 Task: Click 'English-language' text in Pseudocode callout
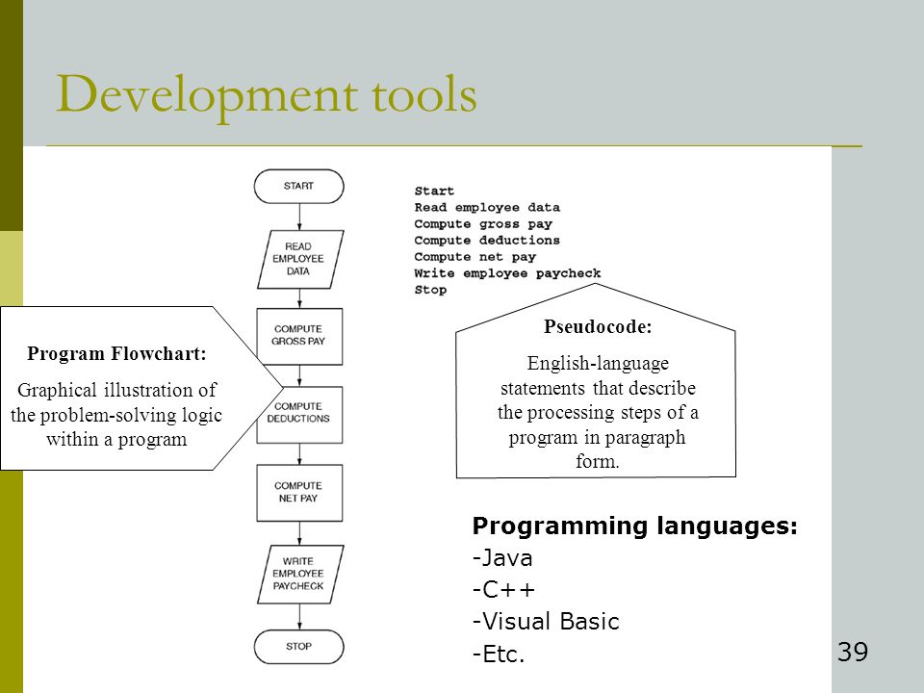598,364
